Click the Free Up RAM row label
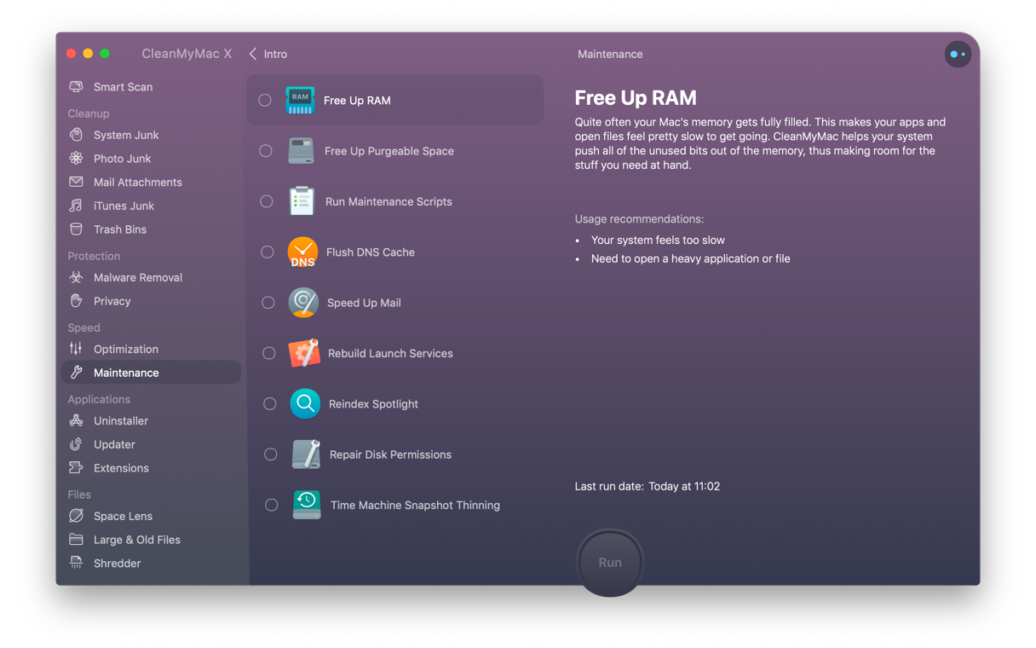The height and width of the screenshot is (648, 1036). pos(357,101)
